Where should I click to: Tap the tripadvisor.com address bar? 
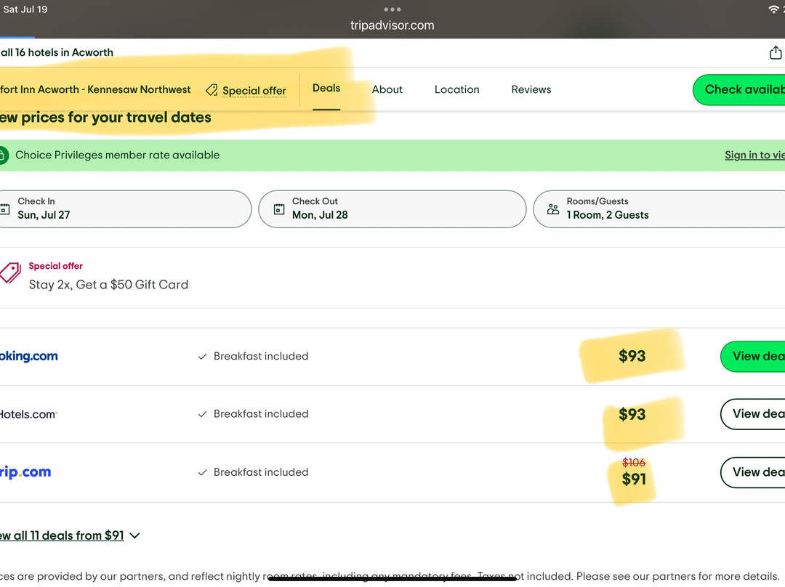(x=392, y=25)
